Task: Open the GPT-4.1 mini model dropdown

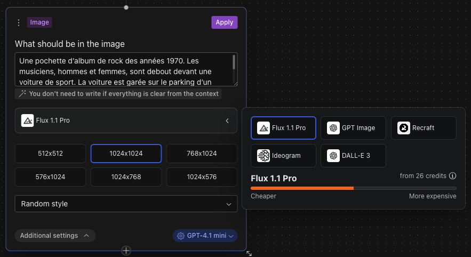Action: point(205,236)
